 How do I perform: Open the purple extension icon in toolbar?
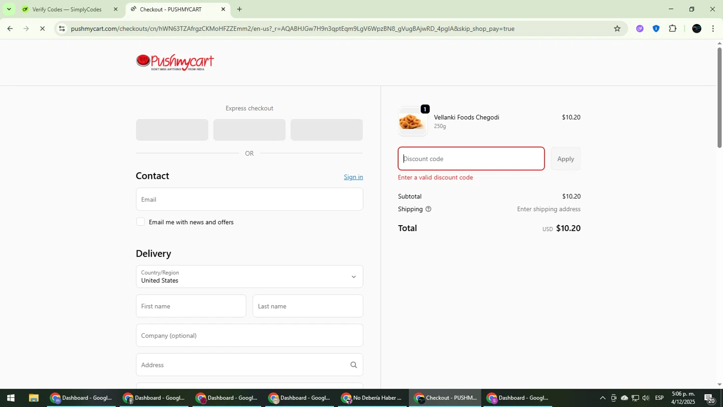click(640, 29)
